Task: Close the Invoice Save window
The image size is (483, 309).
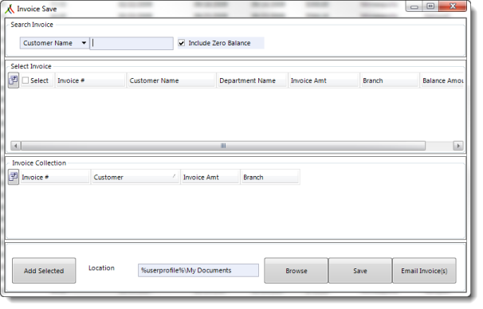Action: 453,6
